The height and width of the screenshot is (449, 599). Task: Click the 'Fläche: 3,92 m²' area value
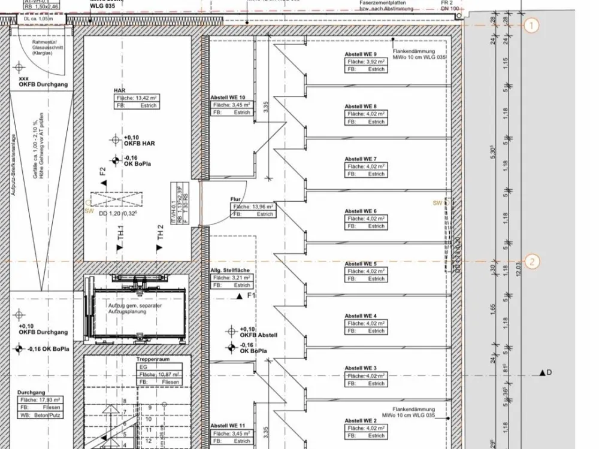pyautogui.click(x=365, y=62)
